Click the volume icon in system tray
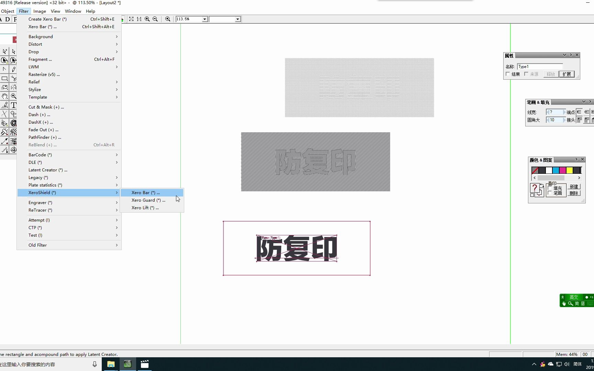This screenshot has height=371, width=594. (567, 364)
